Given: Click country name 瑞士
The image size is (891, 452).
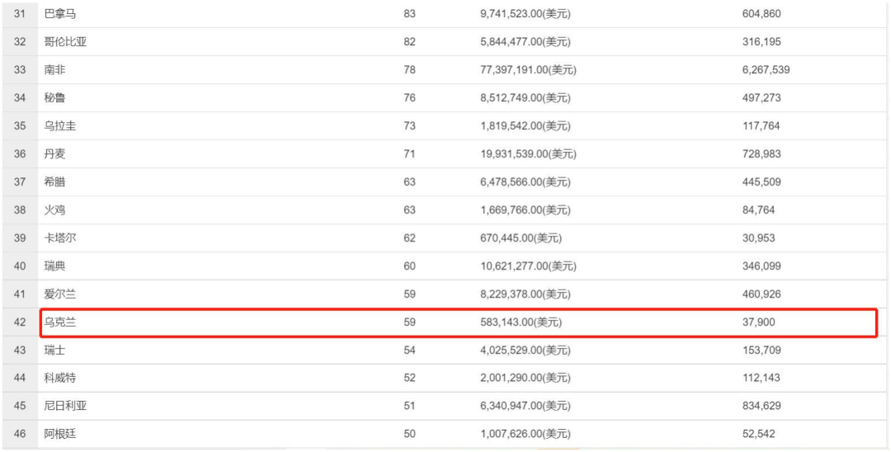Looking at the screenshot, I should (x=55, y=351).
